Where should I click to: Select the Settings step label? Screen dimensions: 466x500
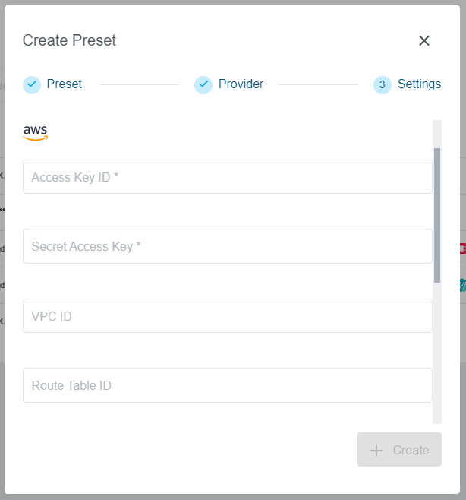click(x=419, y=84)
